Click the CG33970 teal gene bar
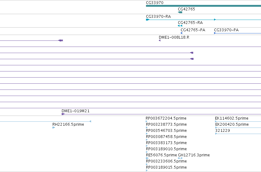The height and width of the screenshot is (172, 261). click(x=203, y=6)
